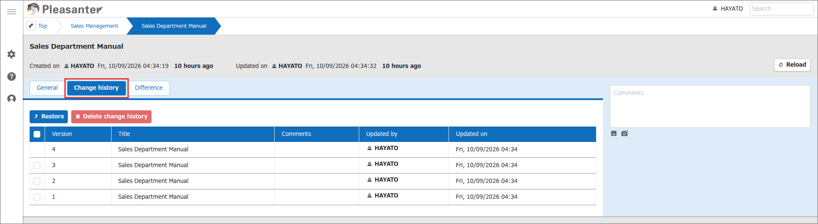The image size is (818, 224).
Task: Click the date in version 1 row
Action: [487, 197]
